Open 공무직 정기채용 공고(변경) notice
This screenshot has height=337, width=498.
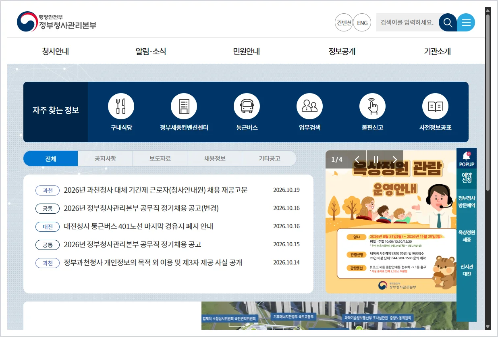(x=141, y=208)
